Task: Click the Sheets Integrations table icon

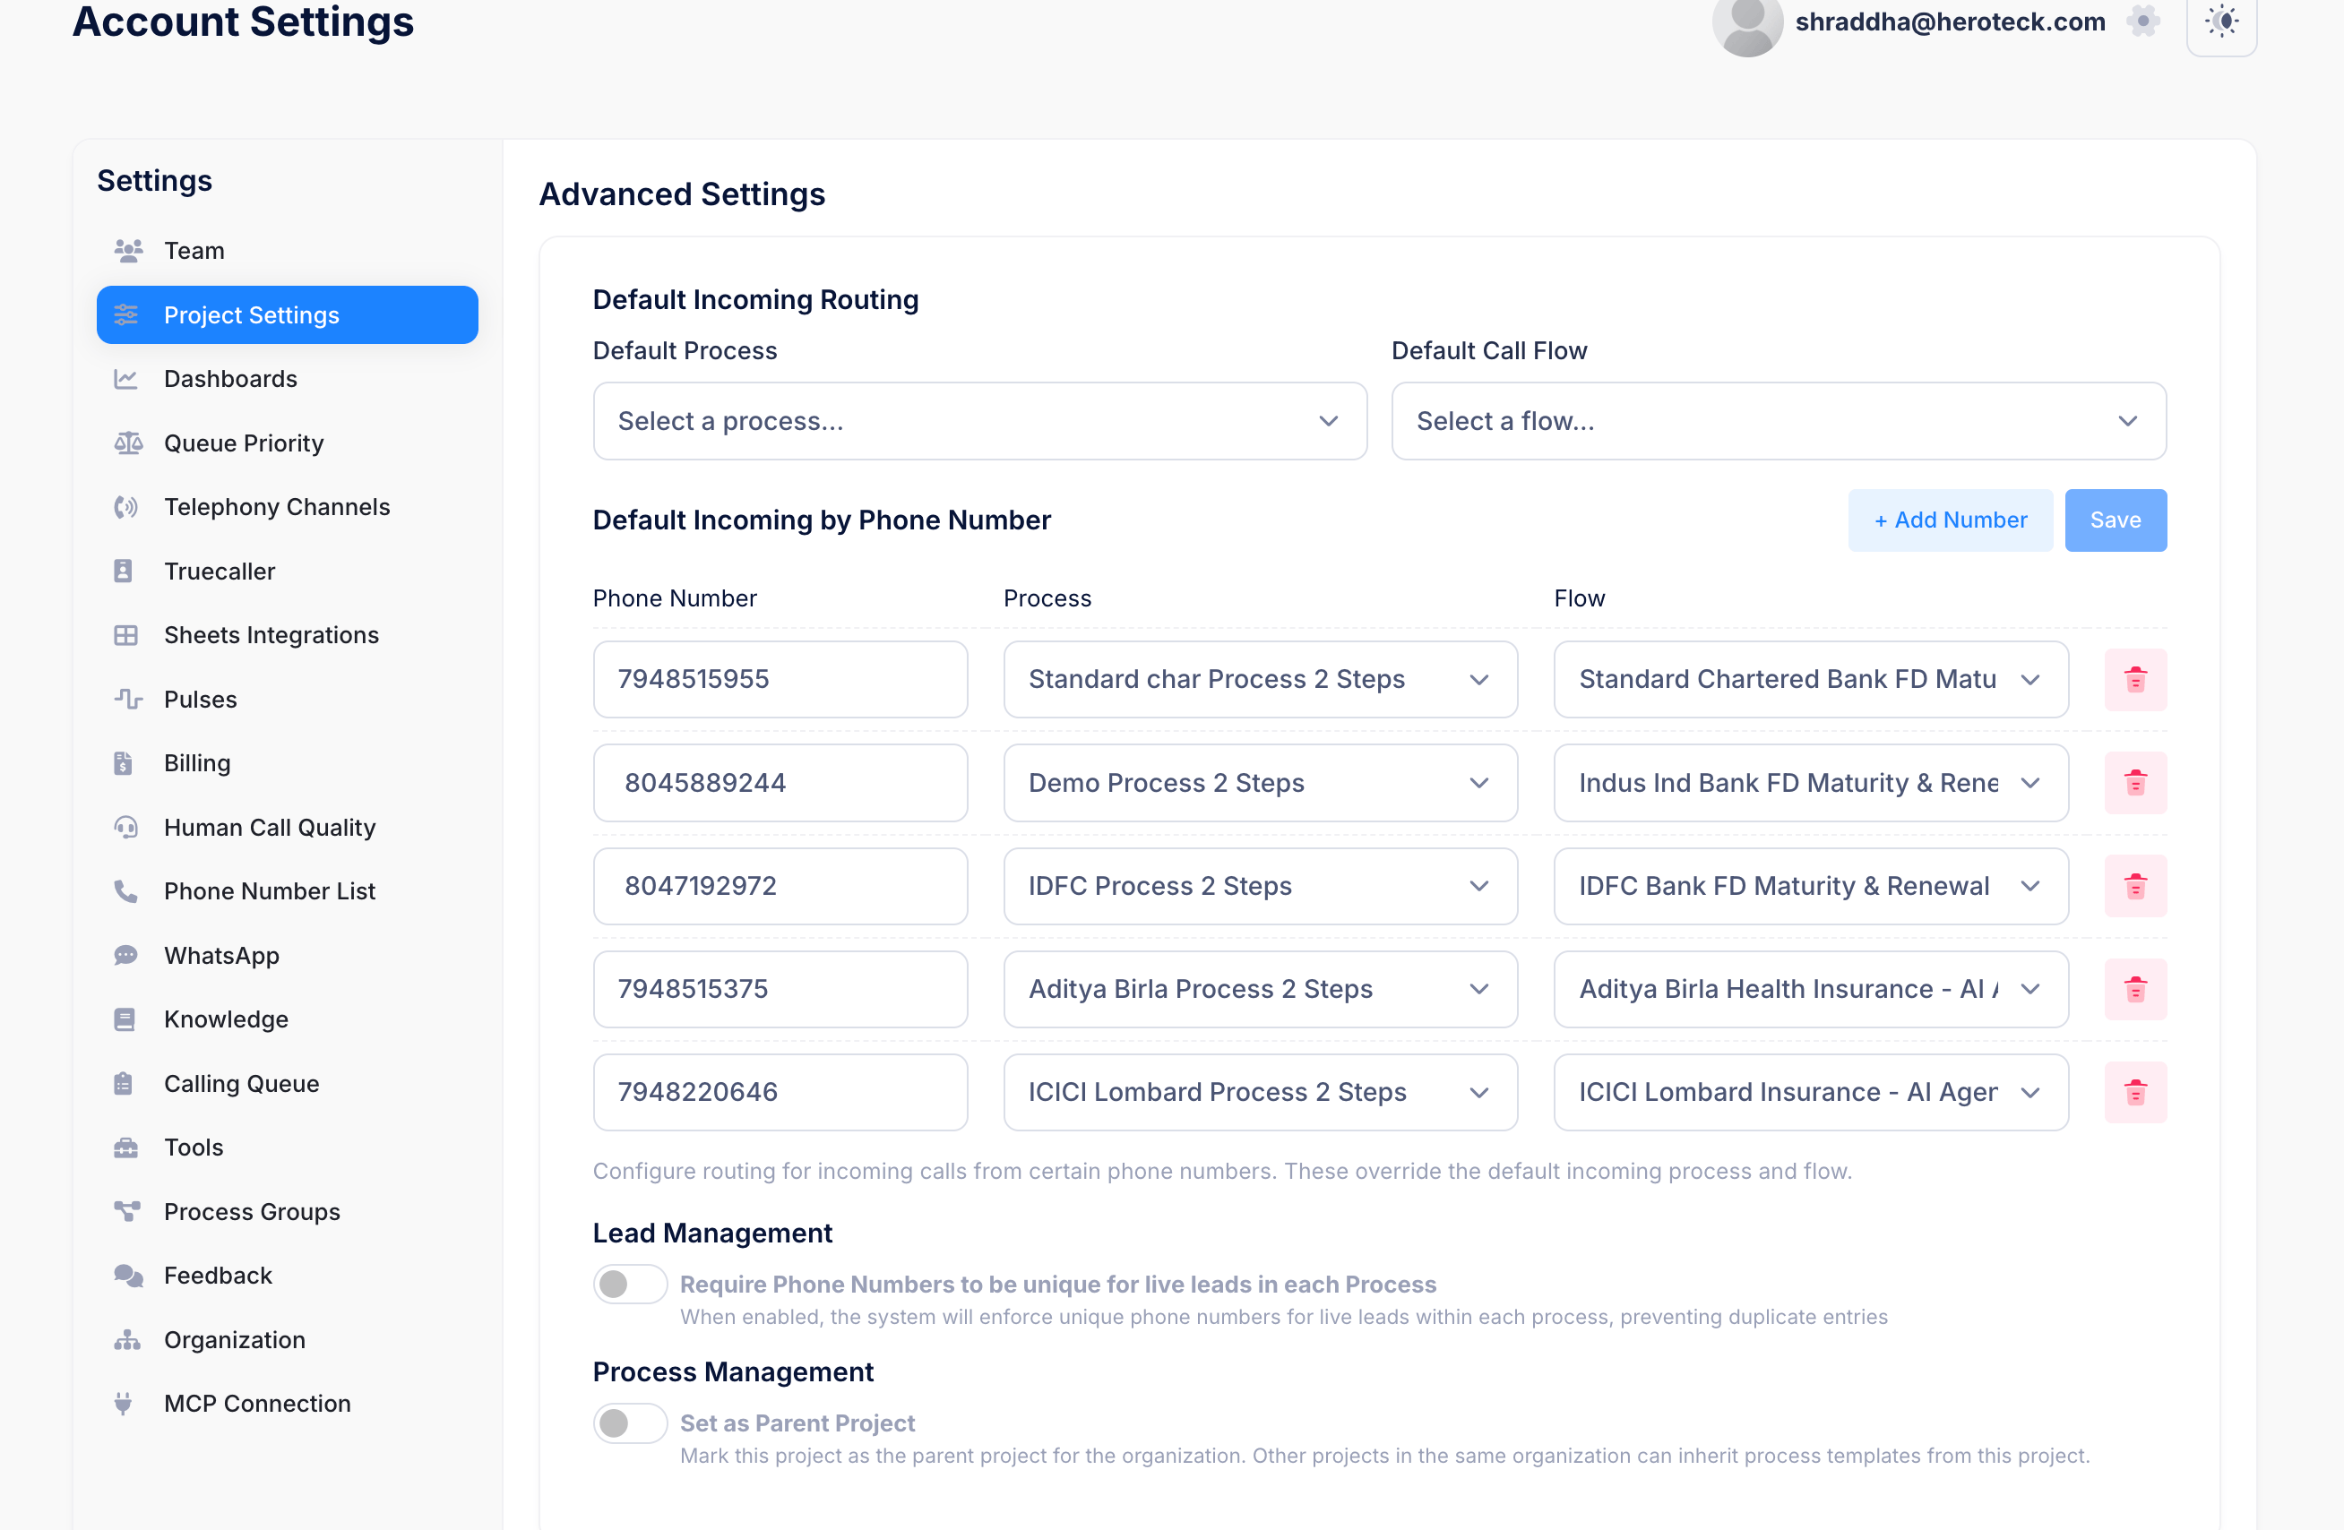Action: [x=126, y=635]
